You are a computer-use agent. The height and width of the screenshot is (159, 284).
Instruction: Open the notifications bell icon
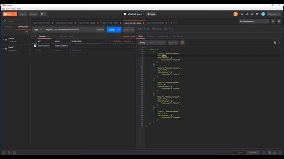(252, 14)
